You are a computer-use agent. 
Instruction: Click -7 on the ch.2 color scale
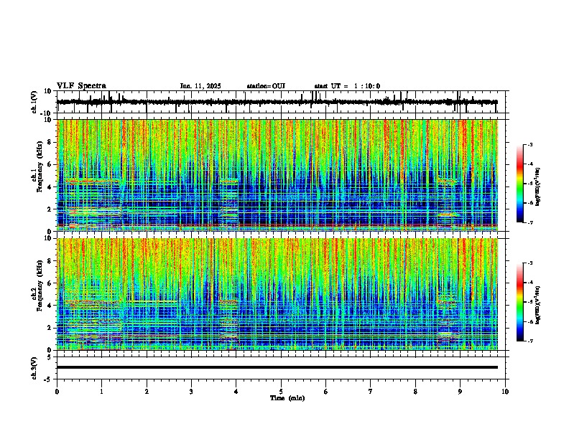click(530, 341)
